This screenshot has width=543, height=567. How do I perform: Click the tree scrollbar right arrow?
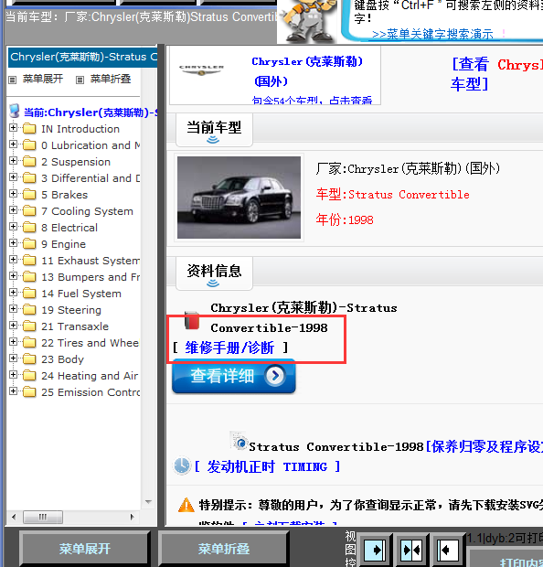tap(132, 517)
